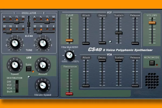Click the VCA Sustain slider handle
This screenshot has height=108, width=162.
(119, 60)
